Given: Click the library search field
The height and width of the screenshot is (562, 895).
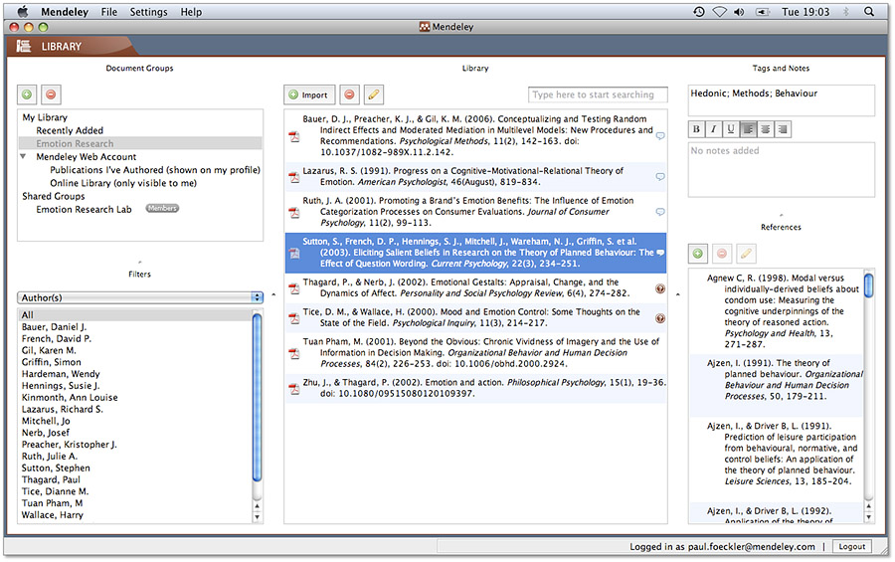Looking at the screenshot, I should click(x=598, y=94).
